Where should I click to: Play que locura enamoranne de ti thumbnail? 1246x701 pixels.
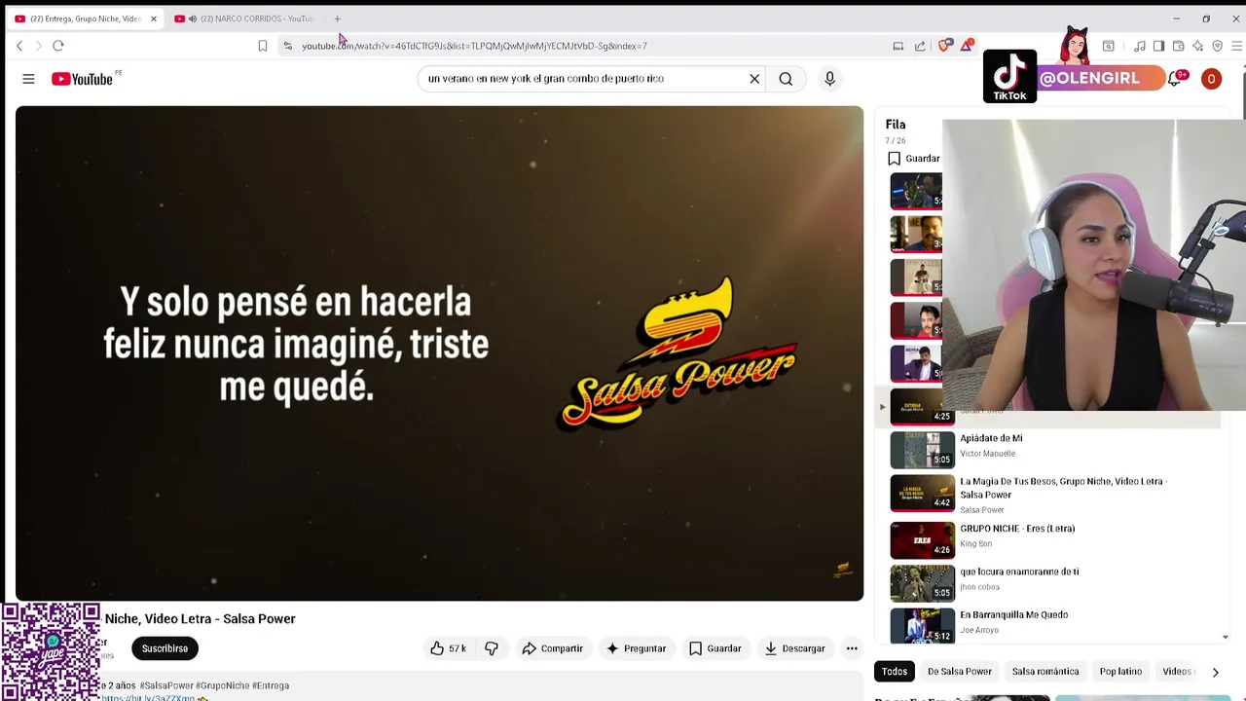(x=923, y=583)
